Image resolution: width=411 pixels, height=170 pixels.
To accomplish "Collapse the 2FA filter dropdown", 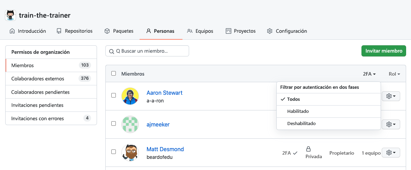I will (x=369, y=74).
